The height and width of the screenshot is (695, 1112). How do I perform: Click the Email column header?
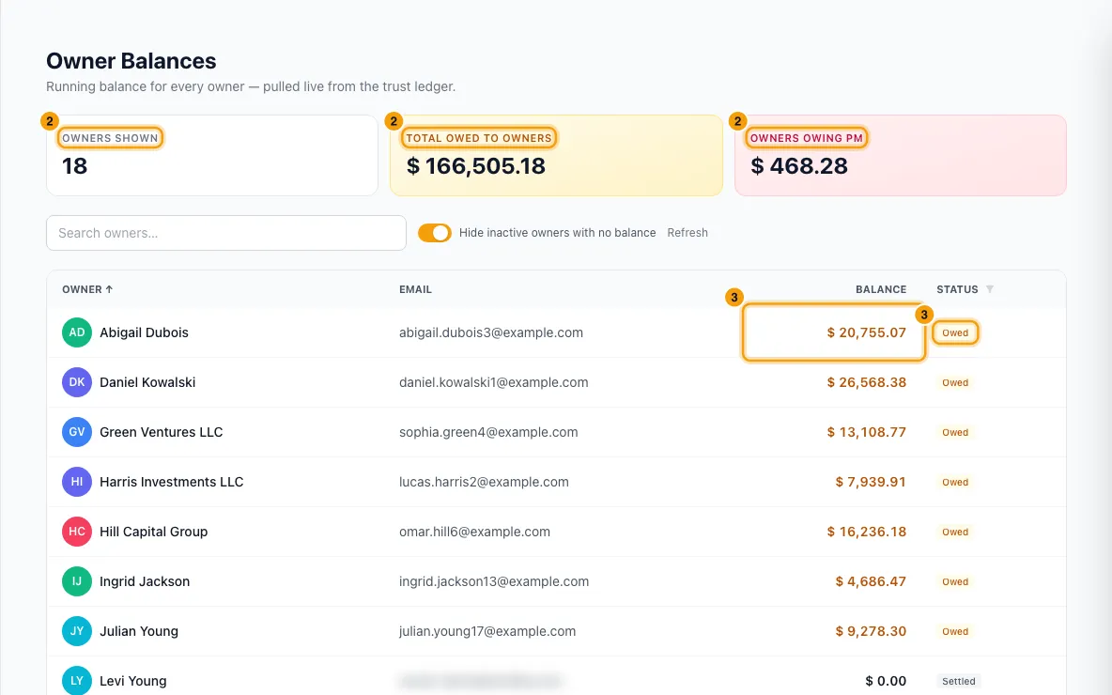click(x=415, y=289)
